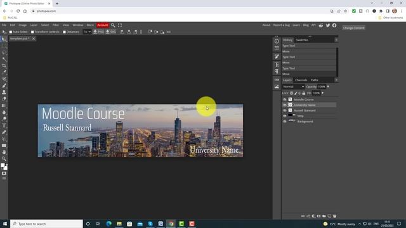Open the Opacity slider arrow

click(x=328, y=87)
